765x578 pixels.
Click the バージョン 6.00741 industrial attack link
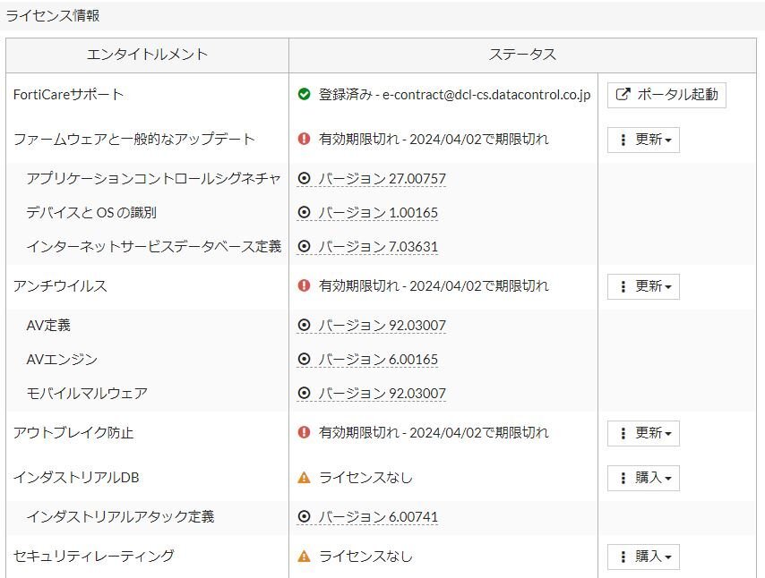click(x=378, y=517)
